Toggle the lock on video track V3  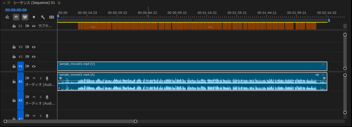coord(14,47)
